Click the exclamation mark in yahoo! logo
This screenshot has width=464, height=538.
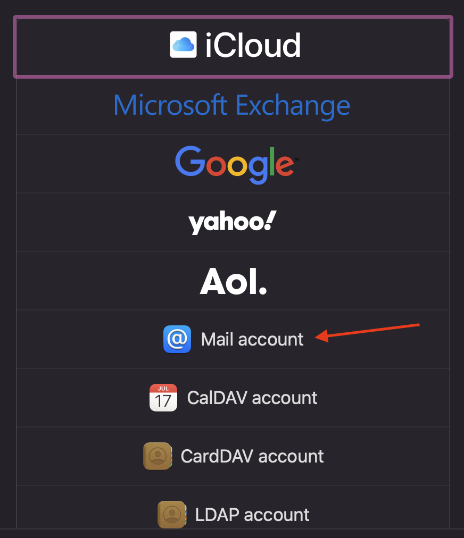tap(270, 220)
